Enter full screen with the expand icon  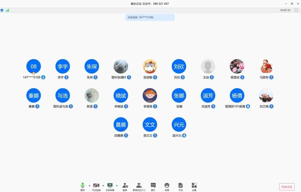(296, 10)
